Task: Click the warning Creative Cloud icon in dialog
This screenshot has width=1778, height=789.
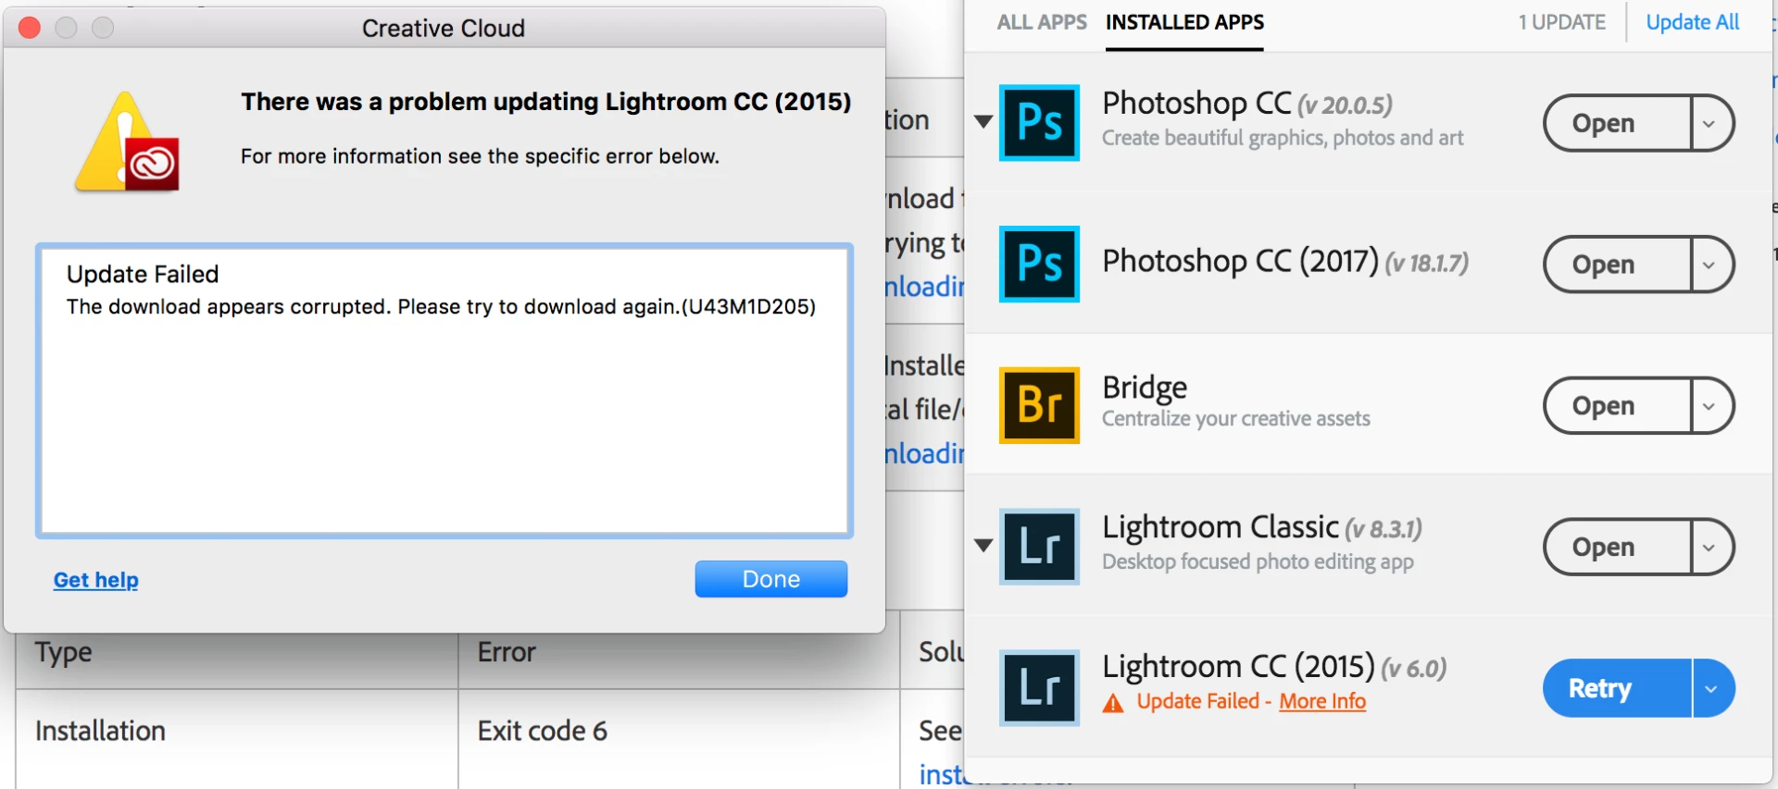Action: [x=127, y=142]
